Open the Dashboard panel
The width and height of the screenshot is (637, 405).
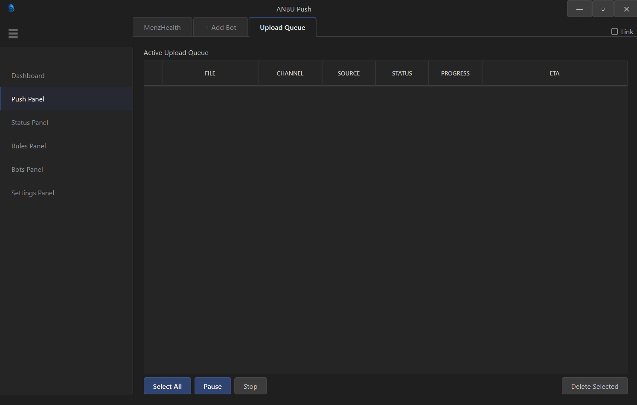(x=28, y=75)
